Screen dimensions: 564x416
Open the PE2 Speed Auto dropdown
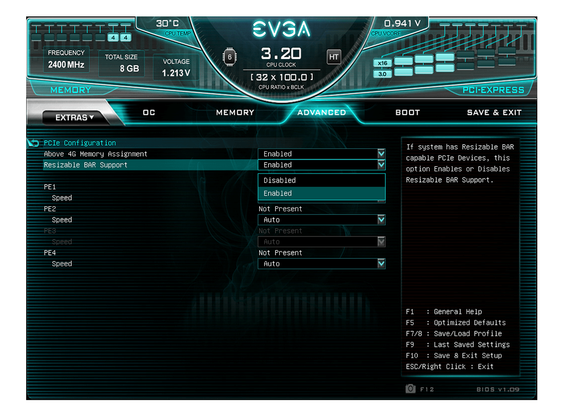click(322, 220)
